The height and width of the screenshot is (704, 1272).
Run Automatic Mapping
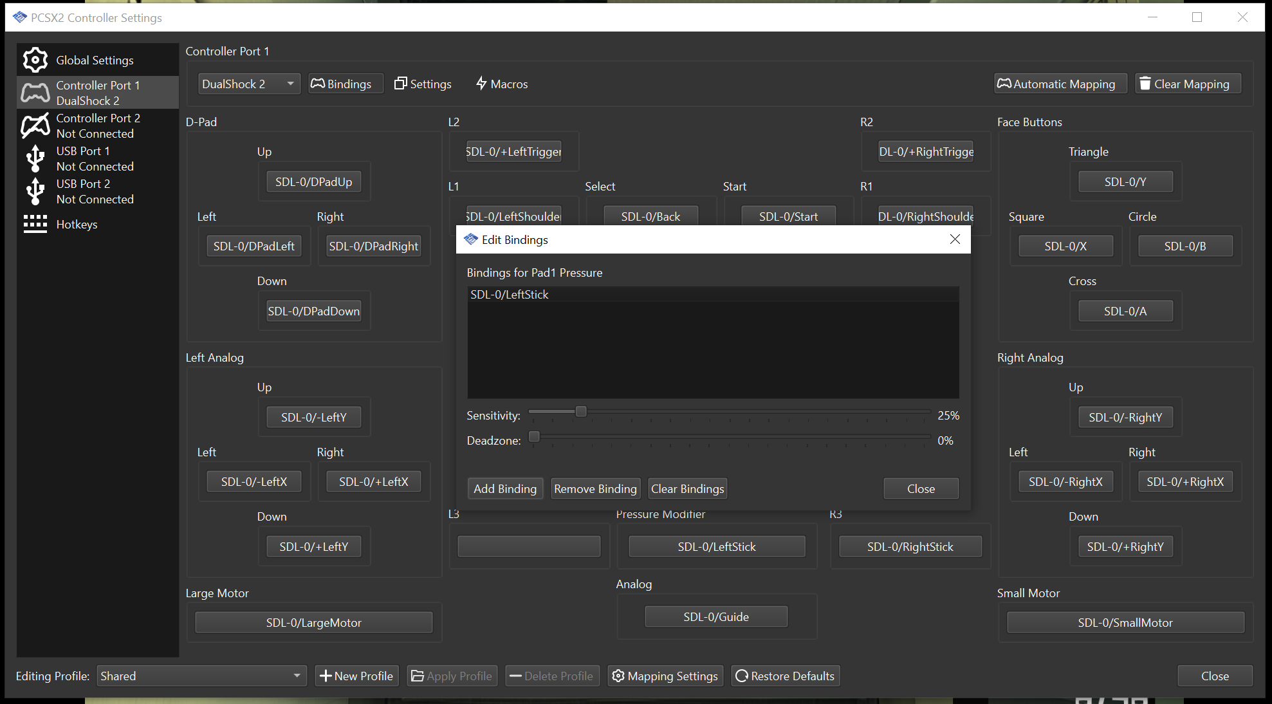pyautogui.click(x=1061, y=84)
